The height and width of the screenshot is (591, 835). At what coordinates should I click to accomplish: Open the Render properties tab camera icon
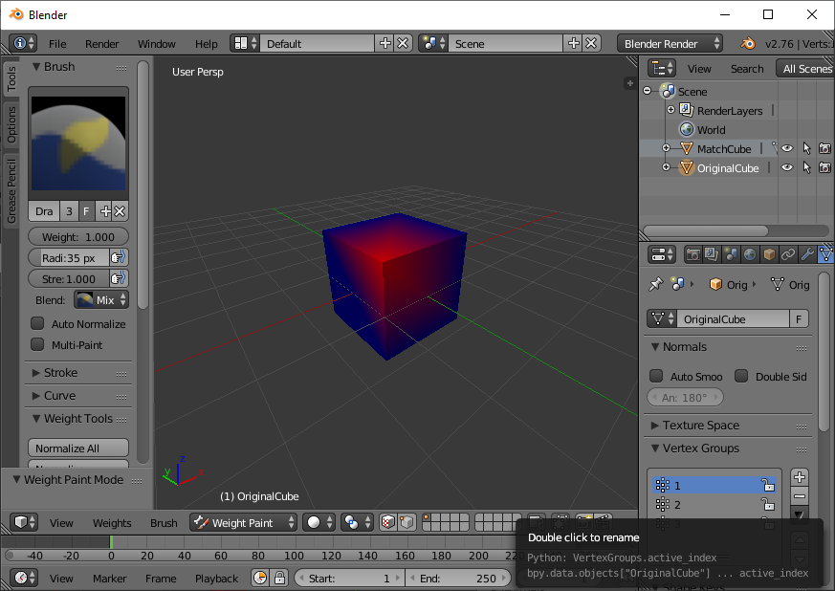692,254
